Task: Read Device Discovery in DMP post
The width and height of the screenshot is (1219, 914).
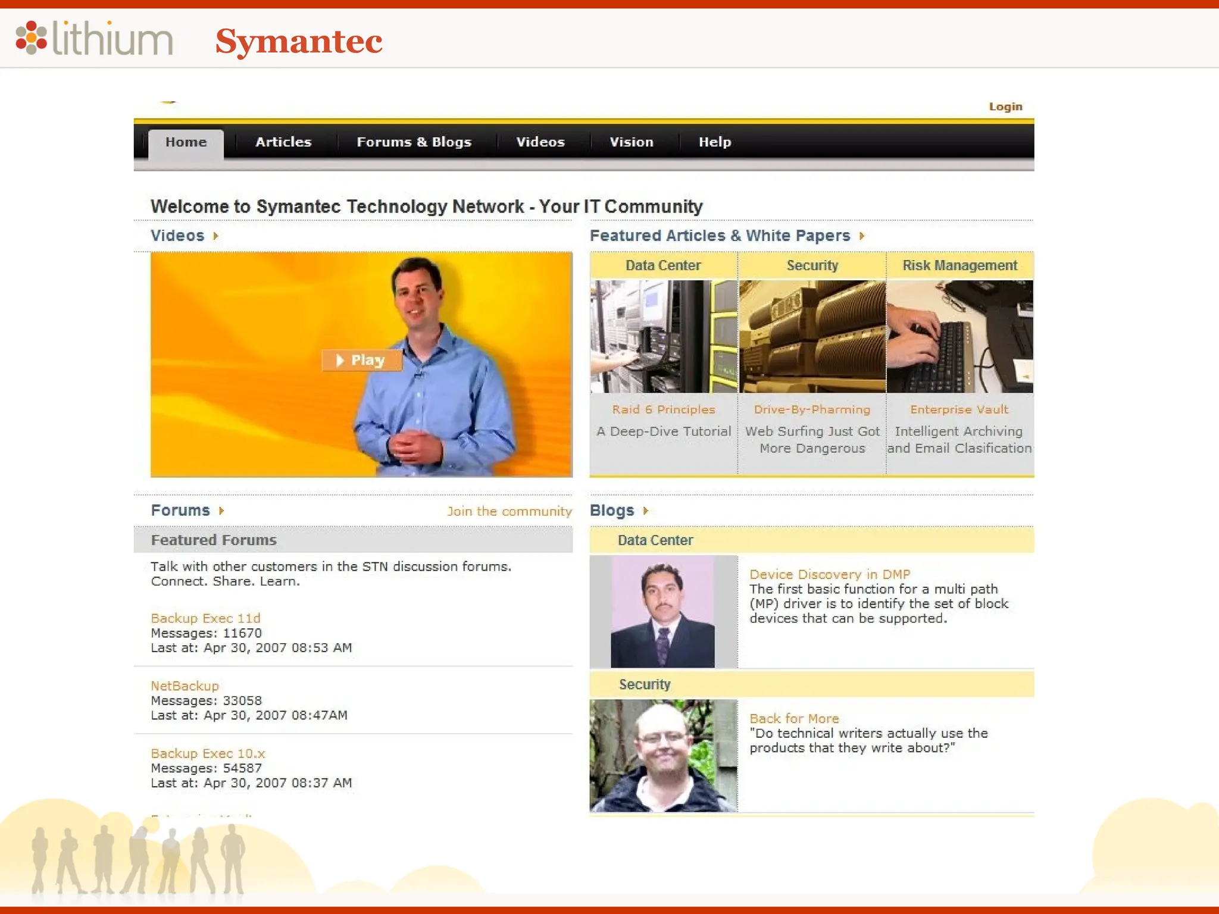Action: pos(830,574)
